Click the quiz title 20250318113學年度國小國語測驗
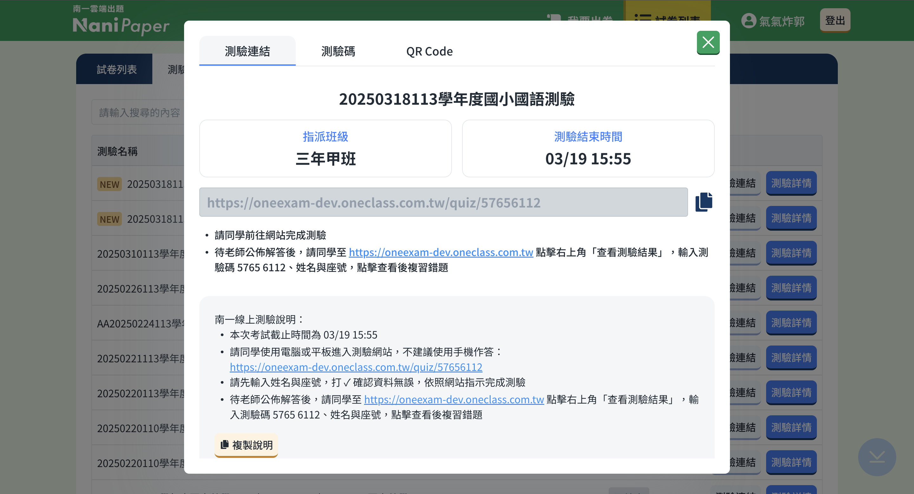914x494 pixels. click(x=457, y=99)
